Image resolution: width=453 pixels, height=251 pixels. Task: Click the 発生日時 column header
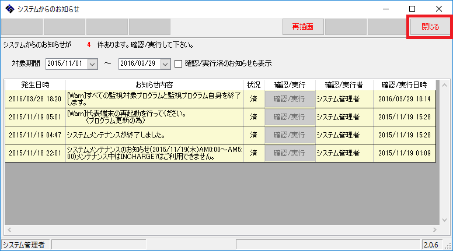[35, 84]
